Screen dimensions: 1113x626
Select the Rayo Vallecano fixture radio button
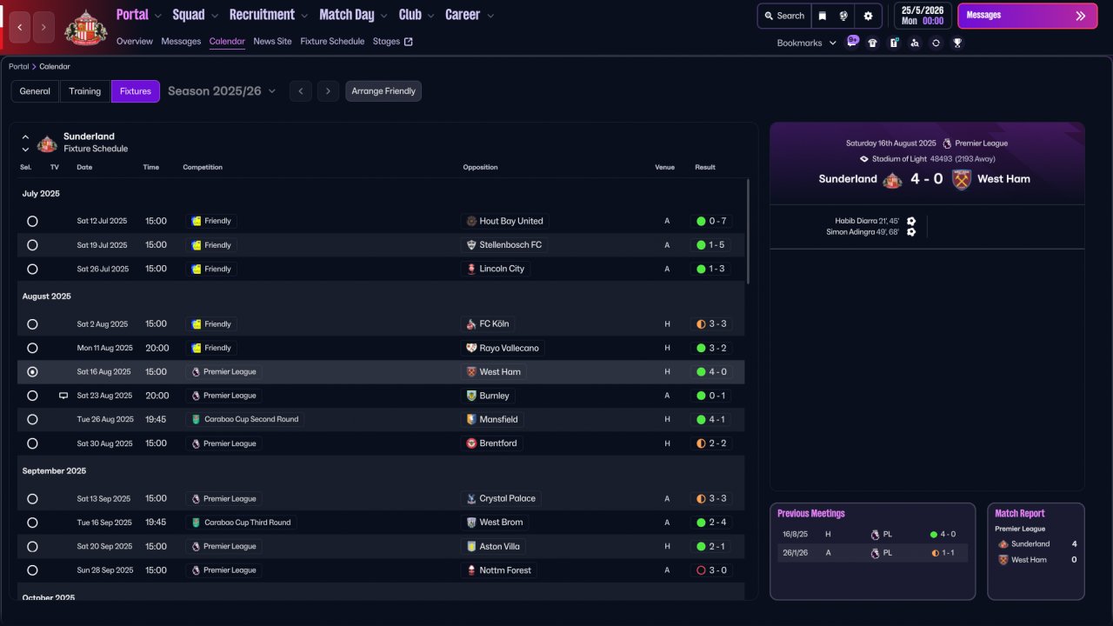(x=32, y=349)
